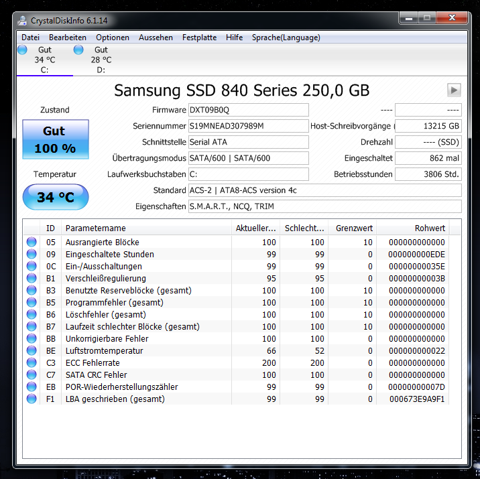Click the Betriebsstunden value 3806 Std.
Image resolution: width=480 pixels, height=479 pixels.
[428, 174]
